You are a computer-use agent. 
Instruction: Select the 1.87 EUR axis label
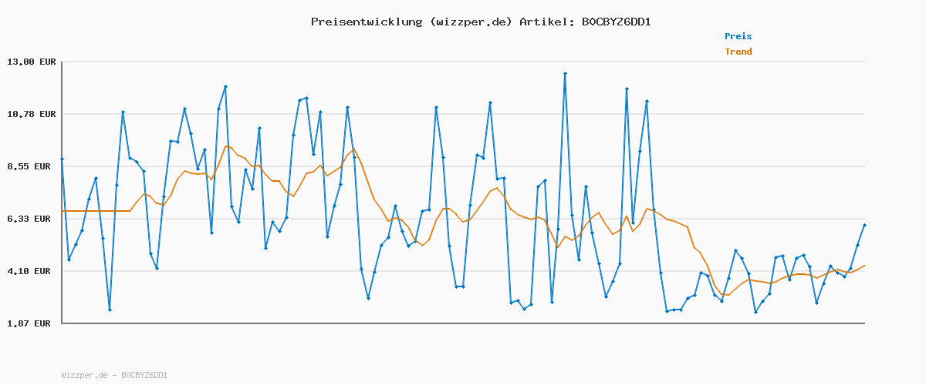[x=32, y=323]
